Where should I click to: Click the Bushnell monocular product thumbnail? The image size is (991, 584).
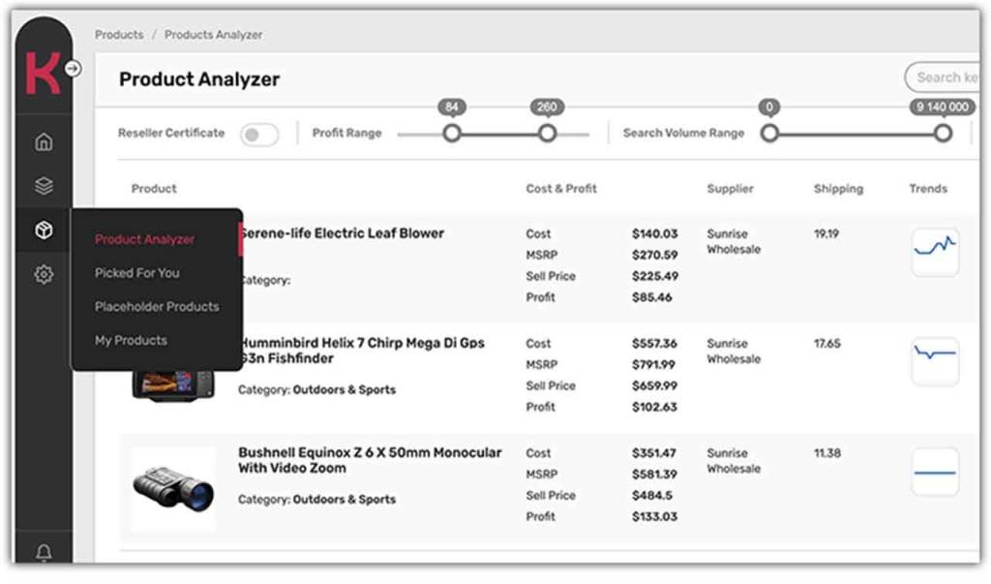coord(173,487)
